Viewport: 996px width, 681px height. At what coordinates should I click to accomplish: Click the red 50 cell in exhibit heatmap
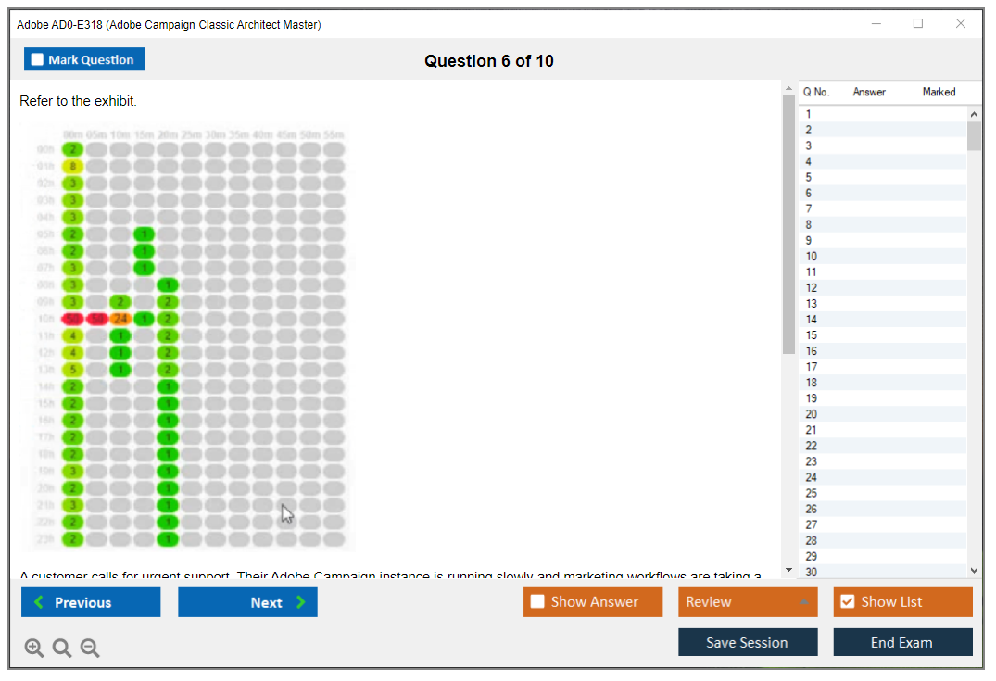click(73, 319)
